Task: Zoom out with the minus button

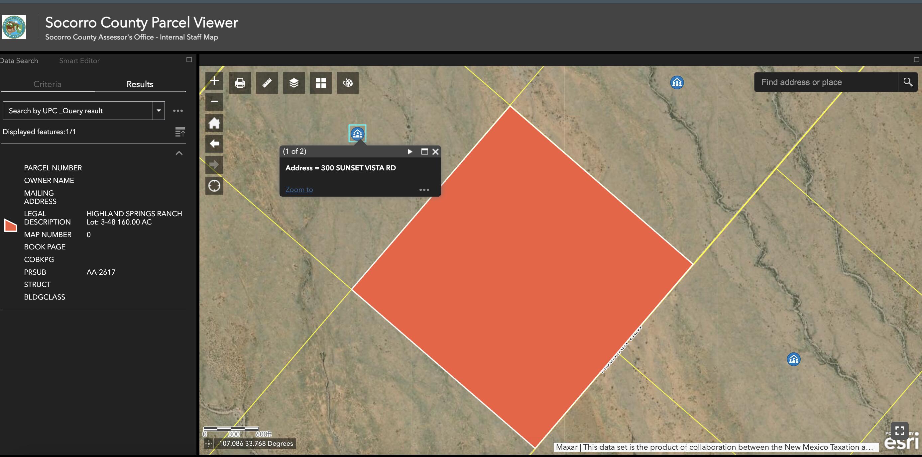Action: coord(214,102)
